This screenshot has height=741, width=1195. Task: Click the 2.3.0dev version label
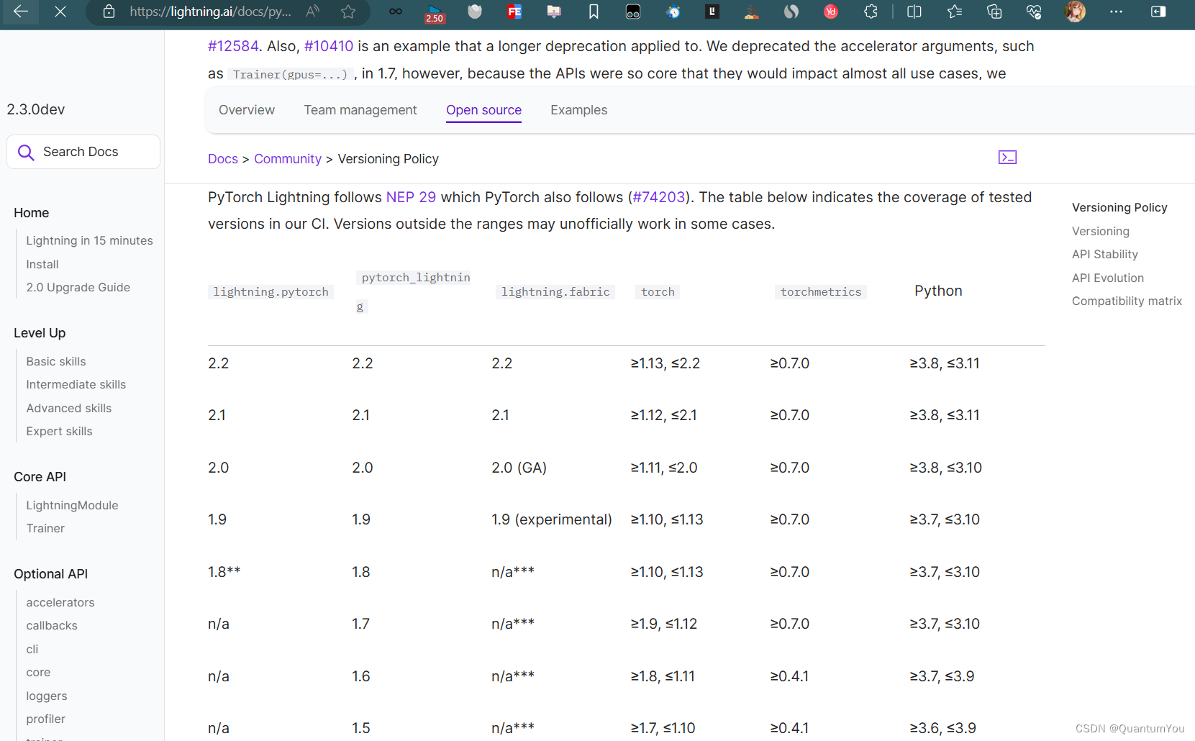pos(36,109)
